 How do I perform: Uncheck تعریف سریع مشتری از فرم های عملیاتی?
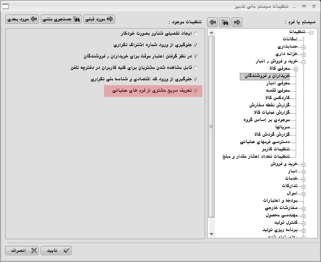pyautogui.click(x=196, y=90)
